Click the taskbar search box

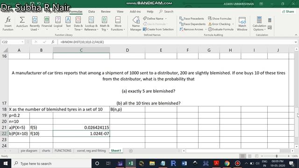tap(51, 163)
